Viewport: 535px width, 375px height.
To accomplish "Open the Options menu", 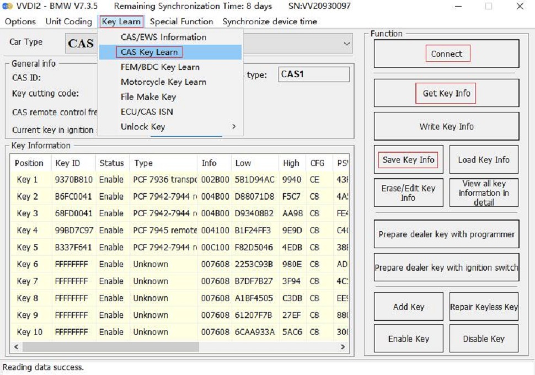I will [x=20, y=22].
